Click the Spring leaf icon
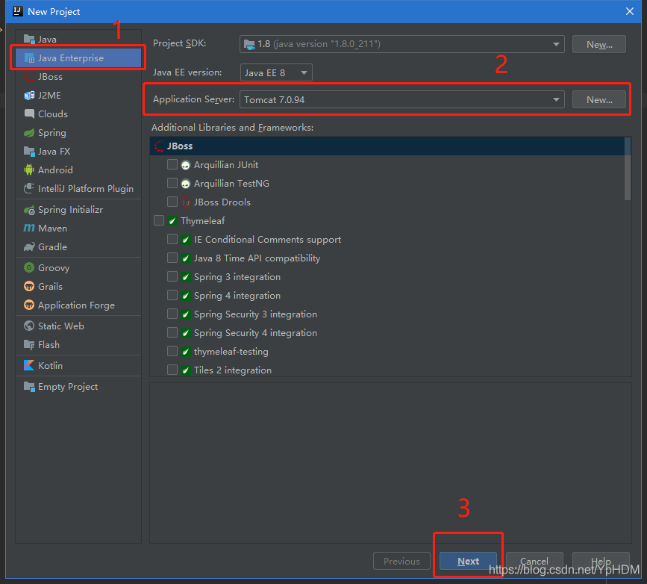This screenshot has height=584, width=647. [x=29, y=133]
